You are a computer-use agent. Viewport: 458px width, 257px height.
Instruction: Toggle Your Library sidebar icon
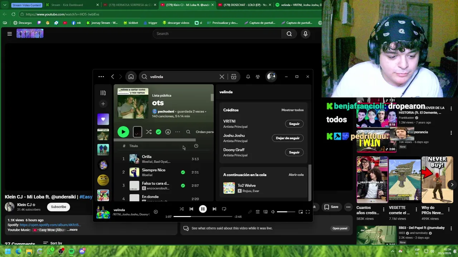(103, 93)
